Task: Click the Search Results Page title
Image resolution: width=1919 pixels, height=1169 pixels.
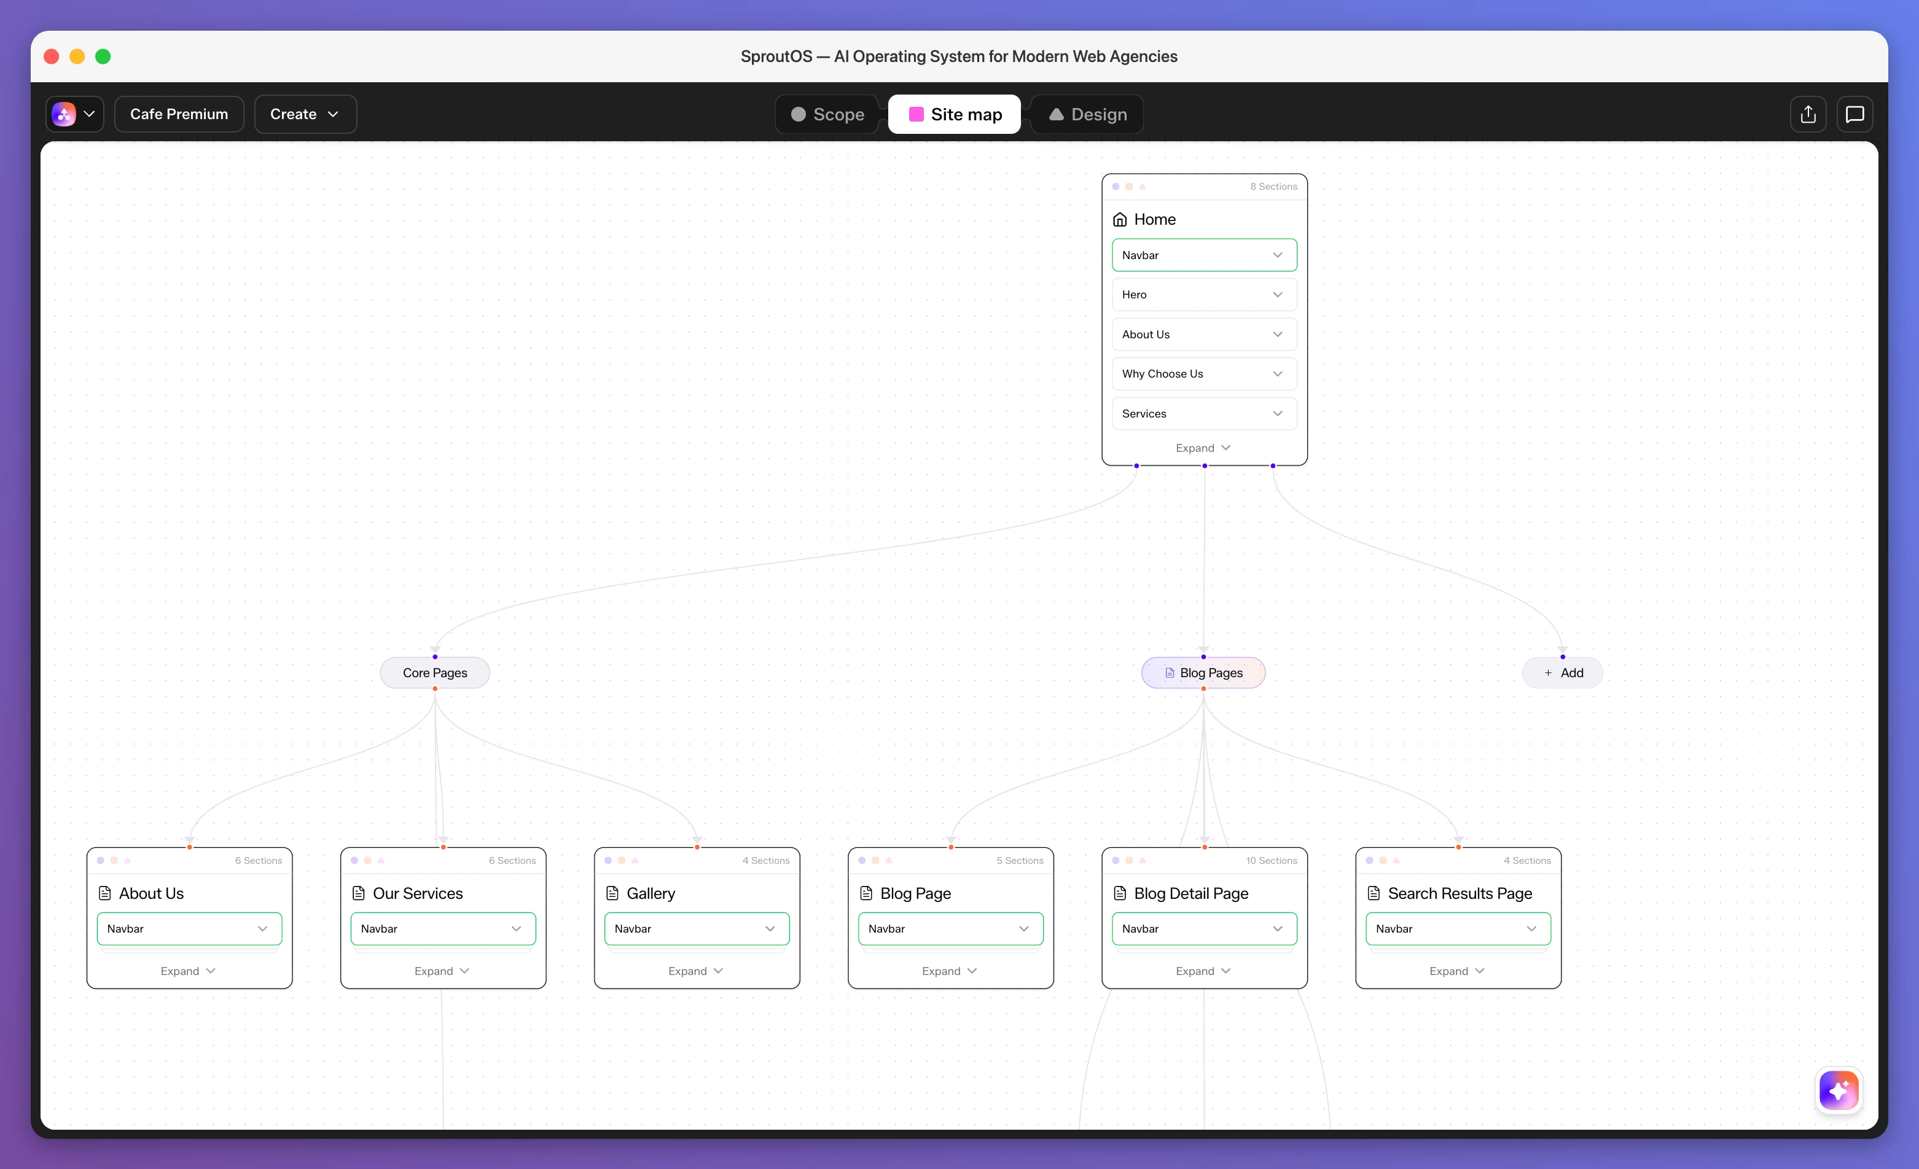Action: (x=1460, y=893)
